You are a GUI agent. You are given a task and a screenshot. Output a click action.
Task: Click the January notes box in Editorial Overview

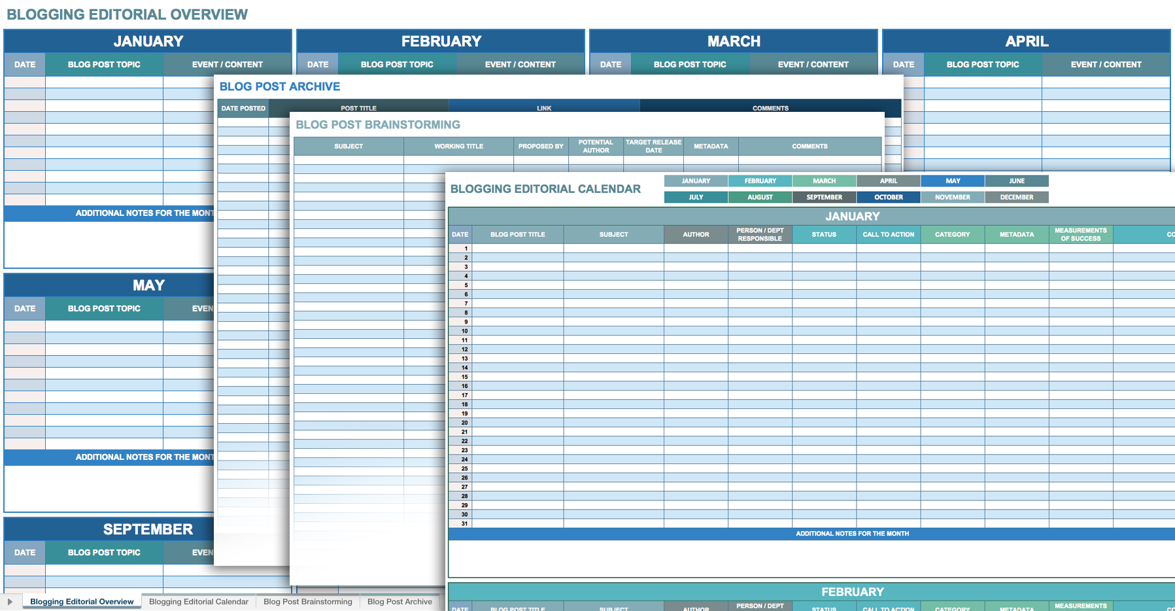[x=109, y=244]
